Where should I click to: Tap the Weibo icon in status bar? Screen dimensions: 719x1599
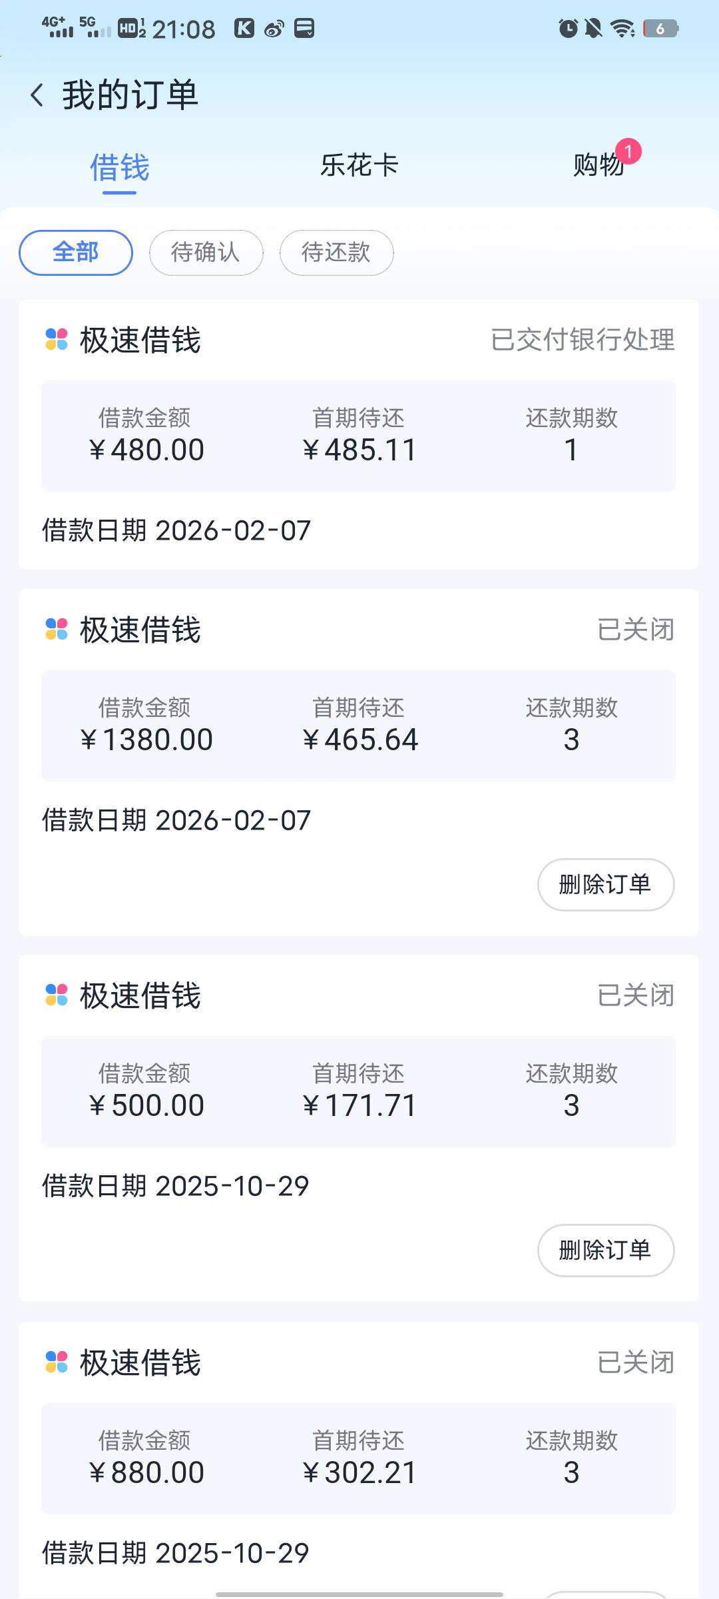point(274,29)
